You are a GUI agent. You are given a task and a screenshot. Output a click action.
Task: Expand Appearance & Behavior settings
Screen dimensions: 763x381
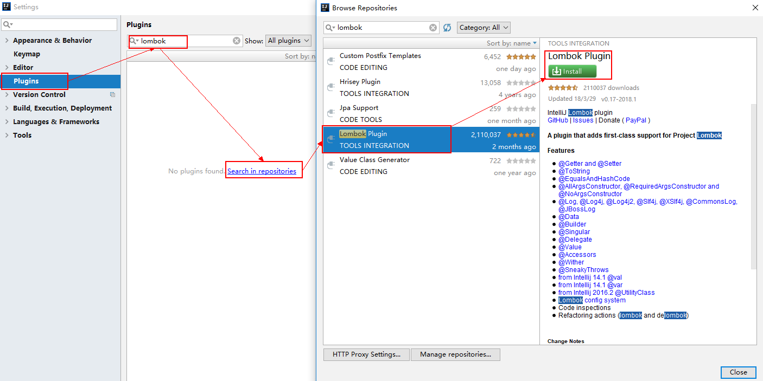7,41
